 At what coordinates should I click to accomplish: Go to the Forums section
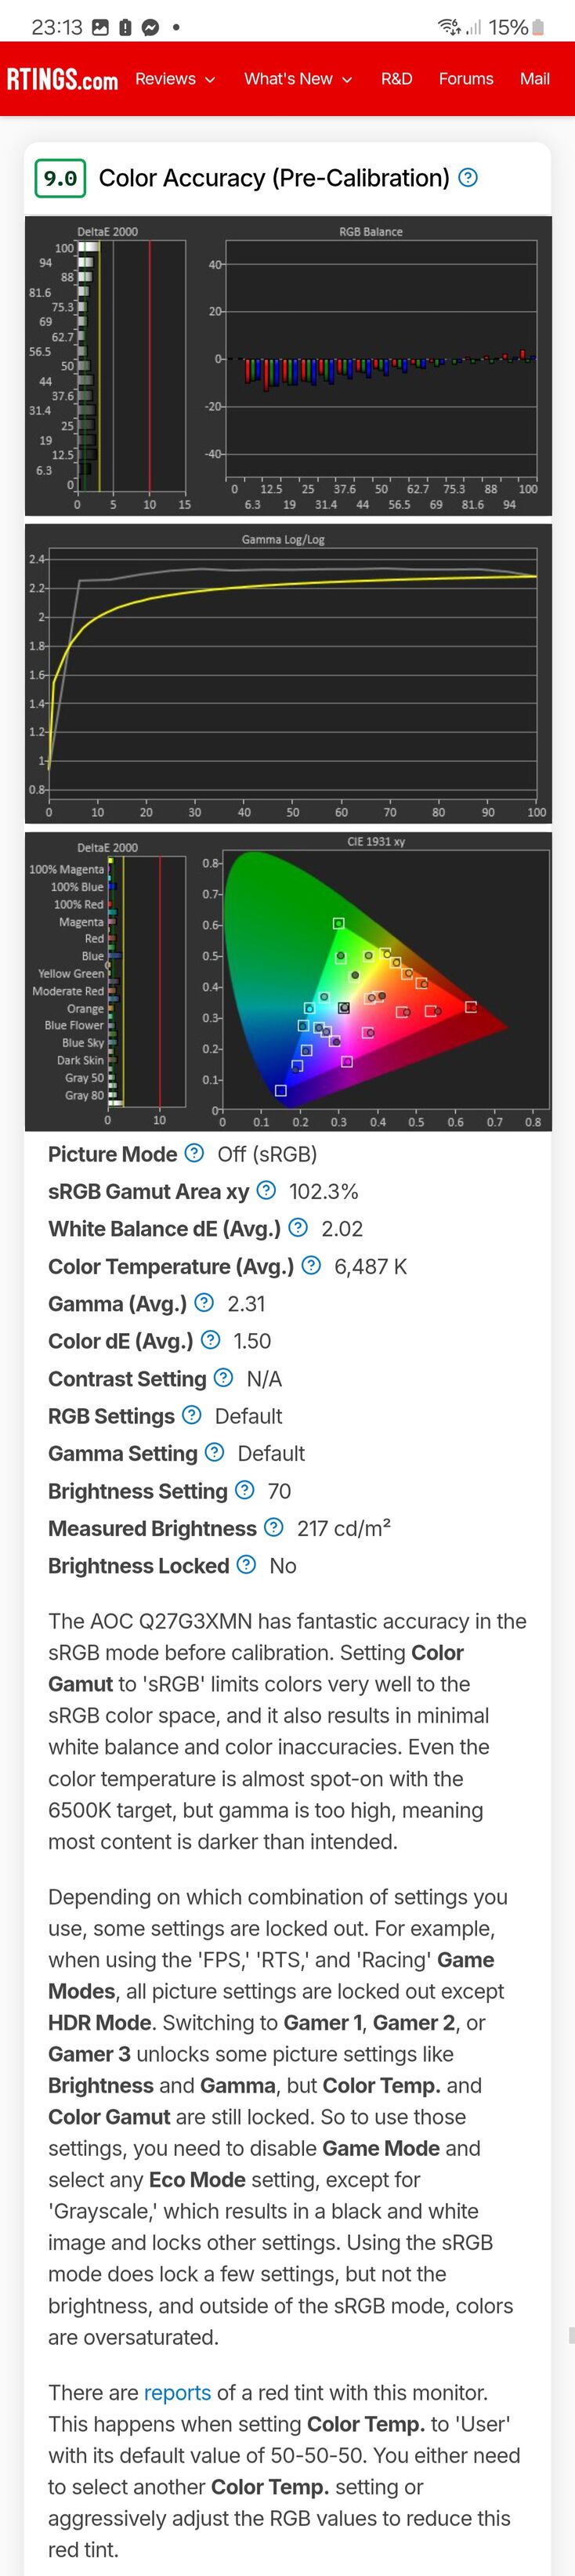[466, 79]
